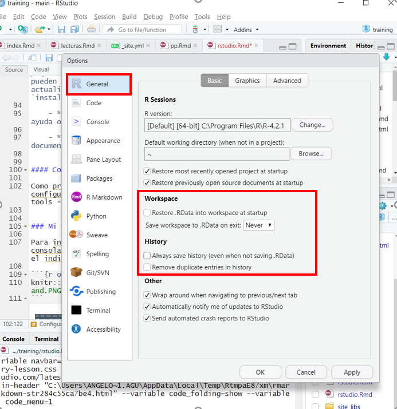Click the Apply button

pos(352,372)
